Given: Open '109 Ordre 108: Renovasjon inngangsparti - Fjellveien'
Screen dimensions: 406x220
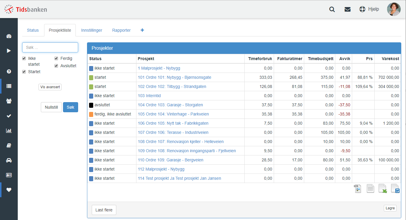Looking at the screenshot, I should (x=187, y=151).
